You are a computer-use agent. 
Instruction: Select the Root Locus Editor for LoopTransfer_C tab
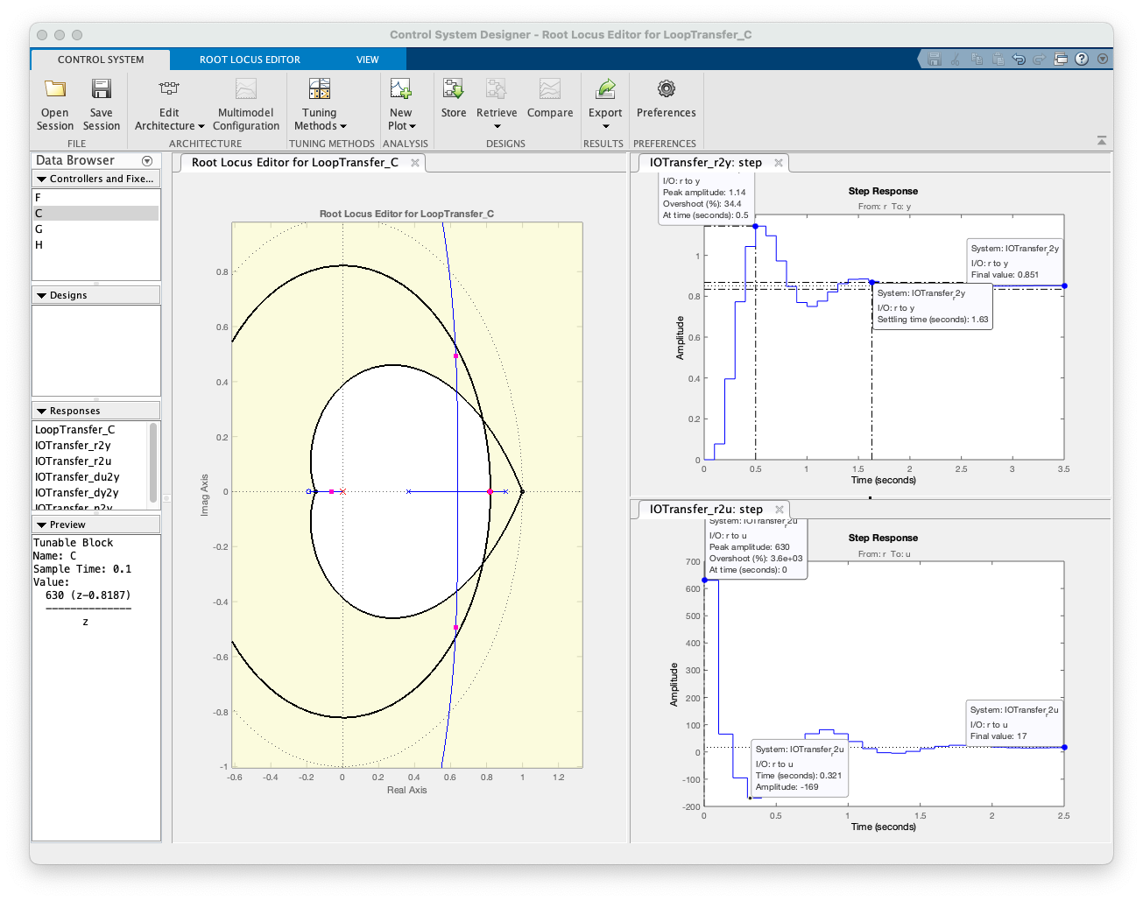295,163
